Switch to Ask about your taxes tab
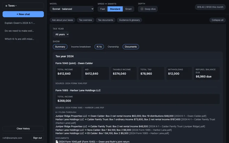 click(62, 20)
